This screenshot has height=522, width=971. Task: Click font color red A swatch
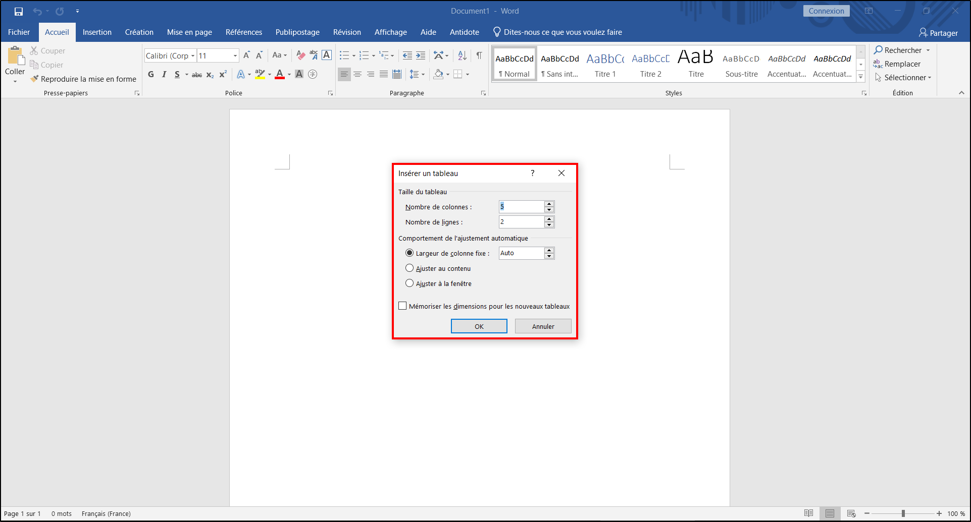point(280,74)
